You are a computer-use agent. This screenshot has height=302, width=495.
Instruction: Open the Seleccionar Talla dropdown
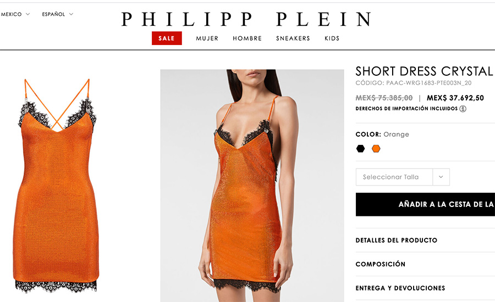click(x=403, y=177)
